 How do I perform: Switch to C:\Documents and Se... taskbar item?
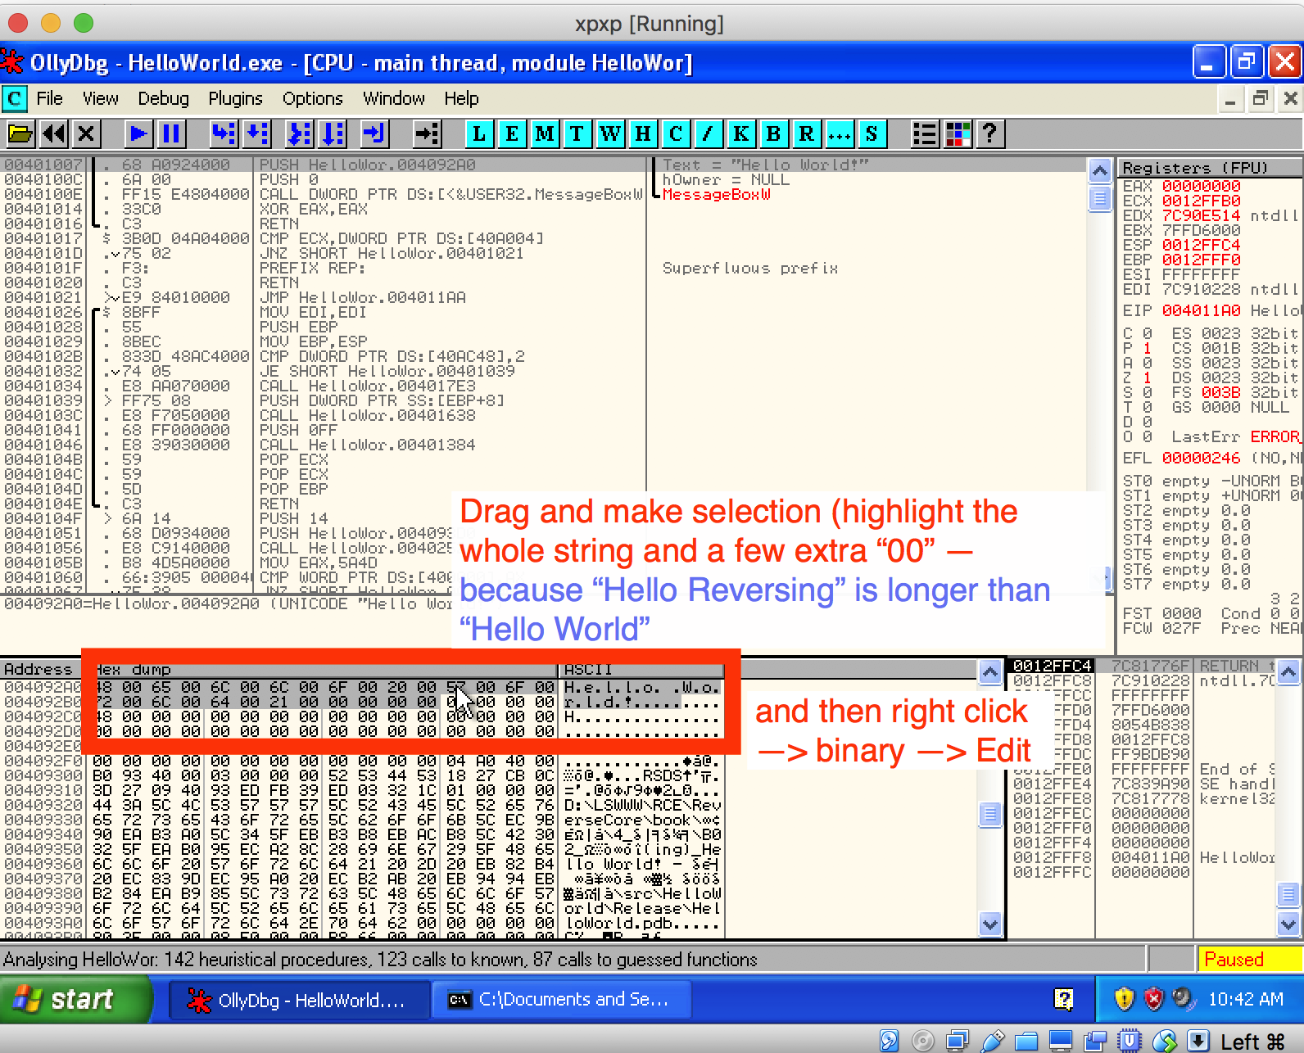pyautogui.click(x=562, y=1000)
